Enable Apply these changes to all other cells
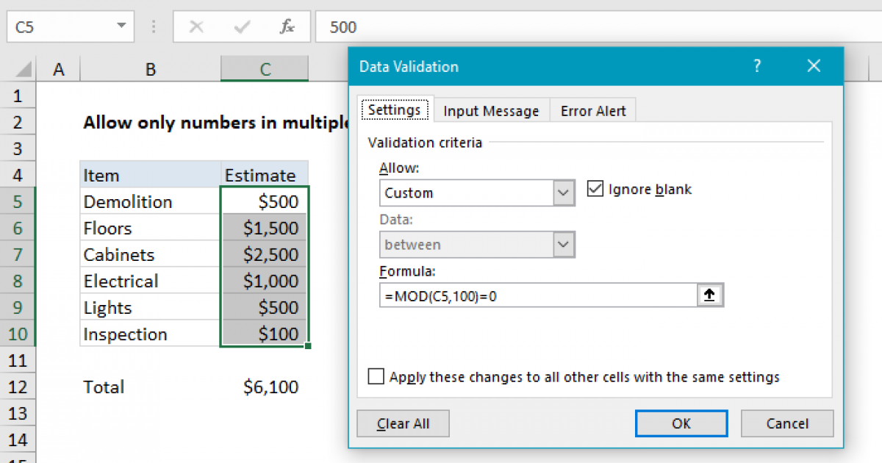This screenshot has width=882, height=463. coord(376,376)
